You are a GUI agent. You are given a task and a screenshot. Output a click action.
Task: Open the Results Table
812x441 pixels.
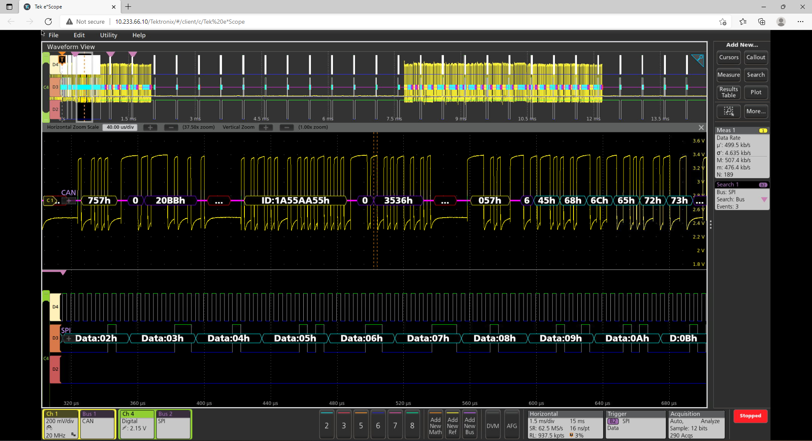(x=729, y=92)
